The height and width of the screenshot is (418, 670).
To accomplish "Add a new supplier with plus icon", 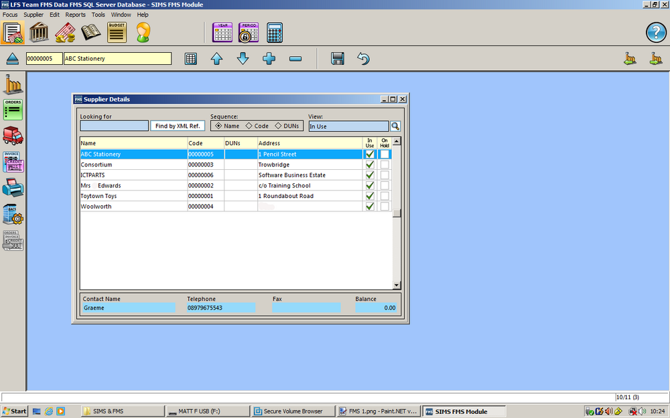I will pyautogui.click(x=269, y=58).
